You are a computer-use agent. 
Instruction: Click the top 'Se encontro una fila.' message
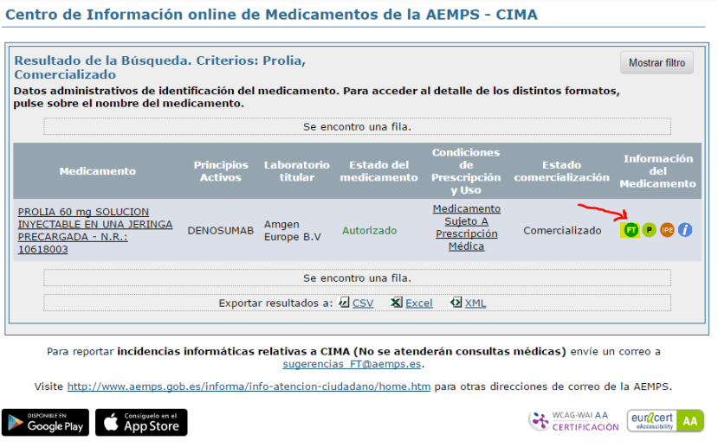point(357,126)
